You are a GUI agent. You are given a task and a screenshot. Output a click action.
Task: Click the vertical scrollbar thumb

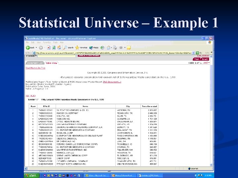tap(211, 87)
